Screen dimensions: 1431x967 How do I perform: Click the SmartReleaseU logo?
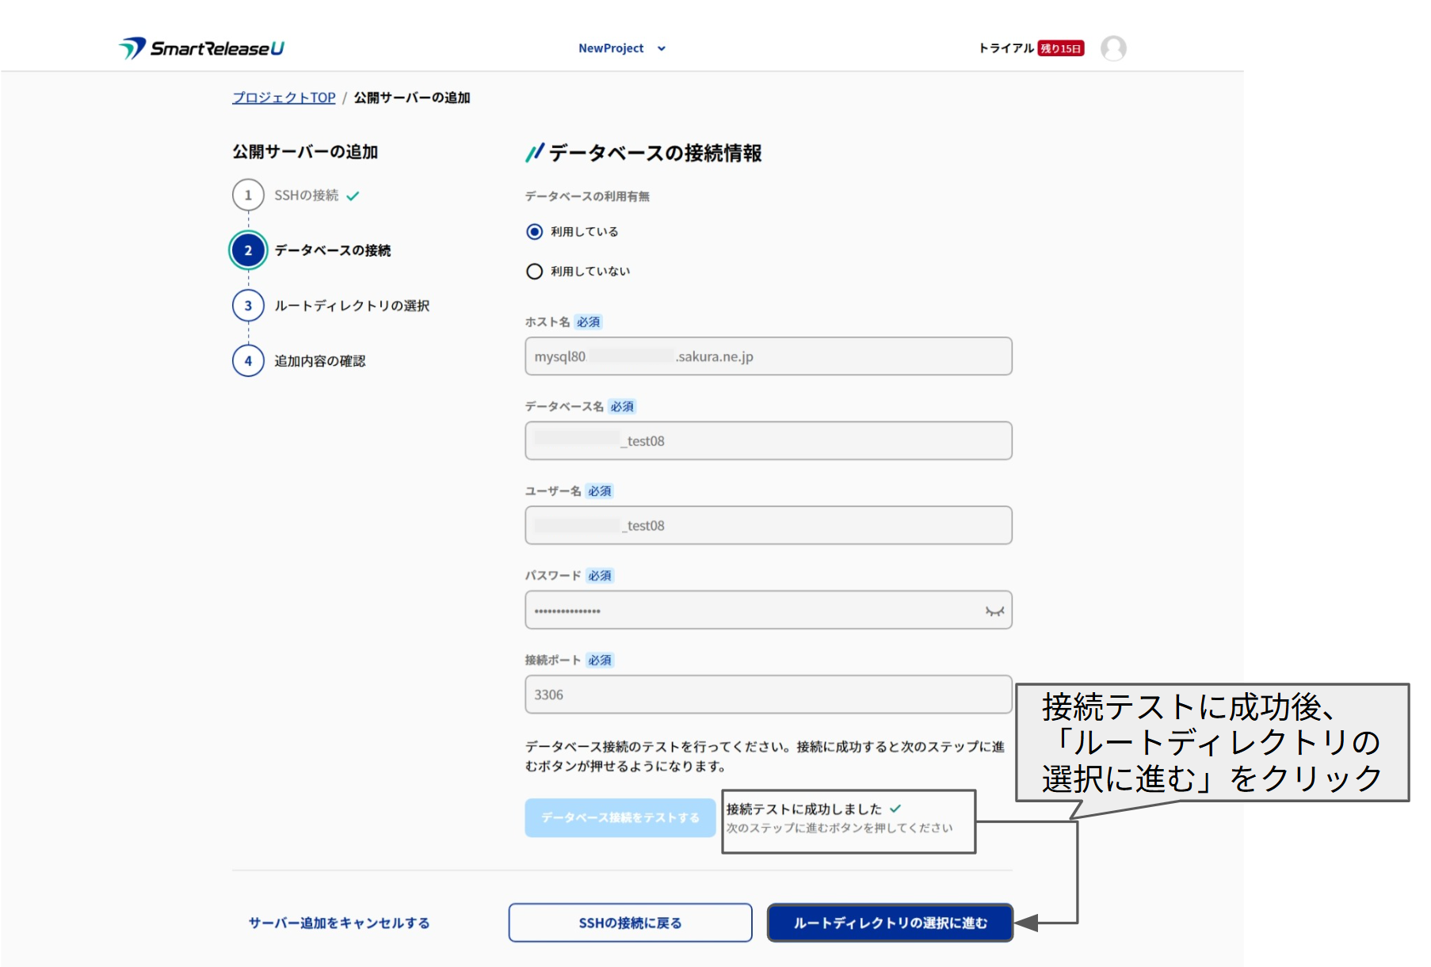point(201,48)
